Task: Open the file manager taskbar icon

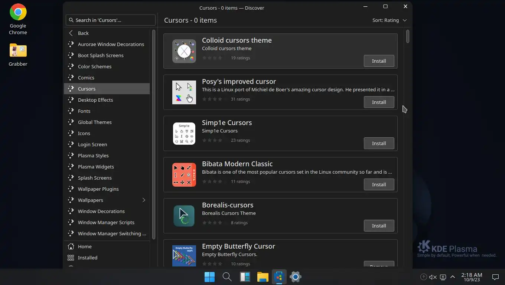Action: (x=263, y=277)
